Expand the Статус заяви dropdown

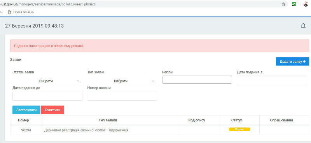pos(47,81)
